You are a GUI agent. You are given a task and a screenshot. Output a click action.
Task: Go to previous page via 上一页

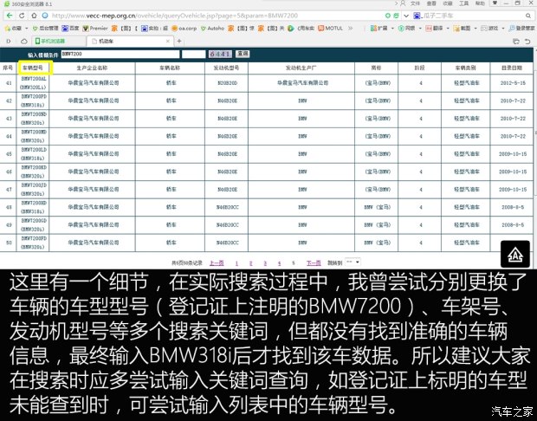pos(217,263)
